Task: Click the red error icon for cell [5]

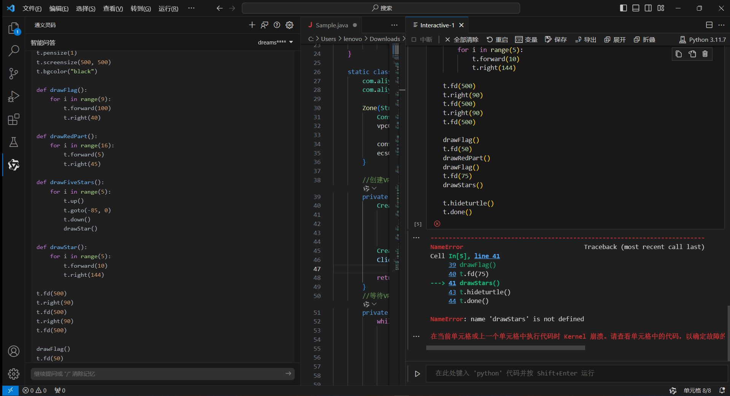Action: [x=437, y=224]
